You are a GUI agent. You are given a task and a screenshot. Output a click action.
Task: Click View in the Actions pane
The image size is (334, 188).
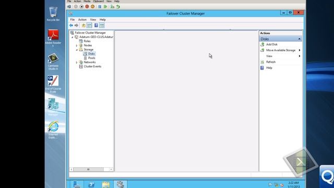pos(269,56)
